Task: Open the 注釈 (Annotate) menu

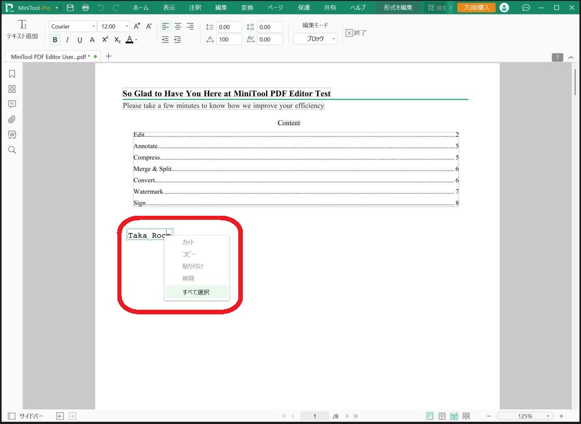Action: tap(195, 8)
